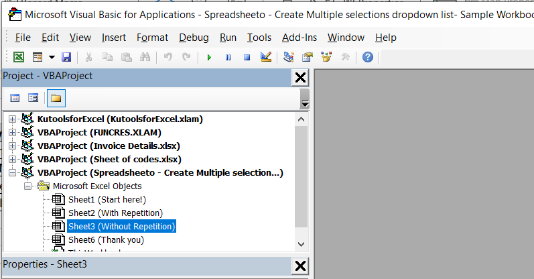This screenshot has height=279, width=534.
Task: Open the Add-Ins menu
Action: click(x=299, y=38)
